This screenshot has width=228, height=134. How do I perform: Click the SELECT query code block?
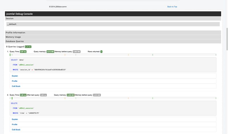[x=113, y=65]
